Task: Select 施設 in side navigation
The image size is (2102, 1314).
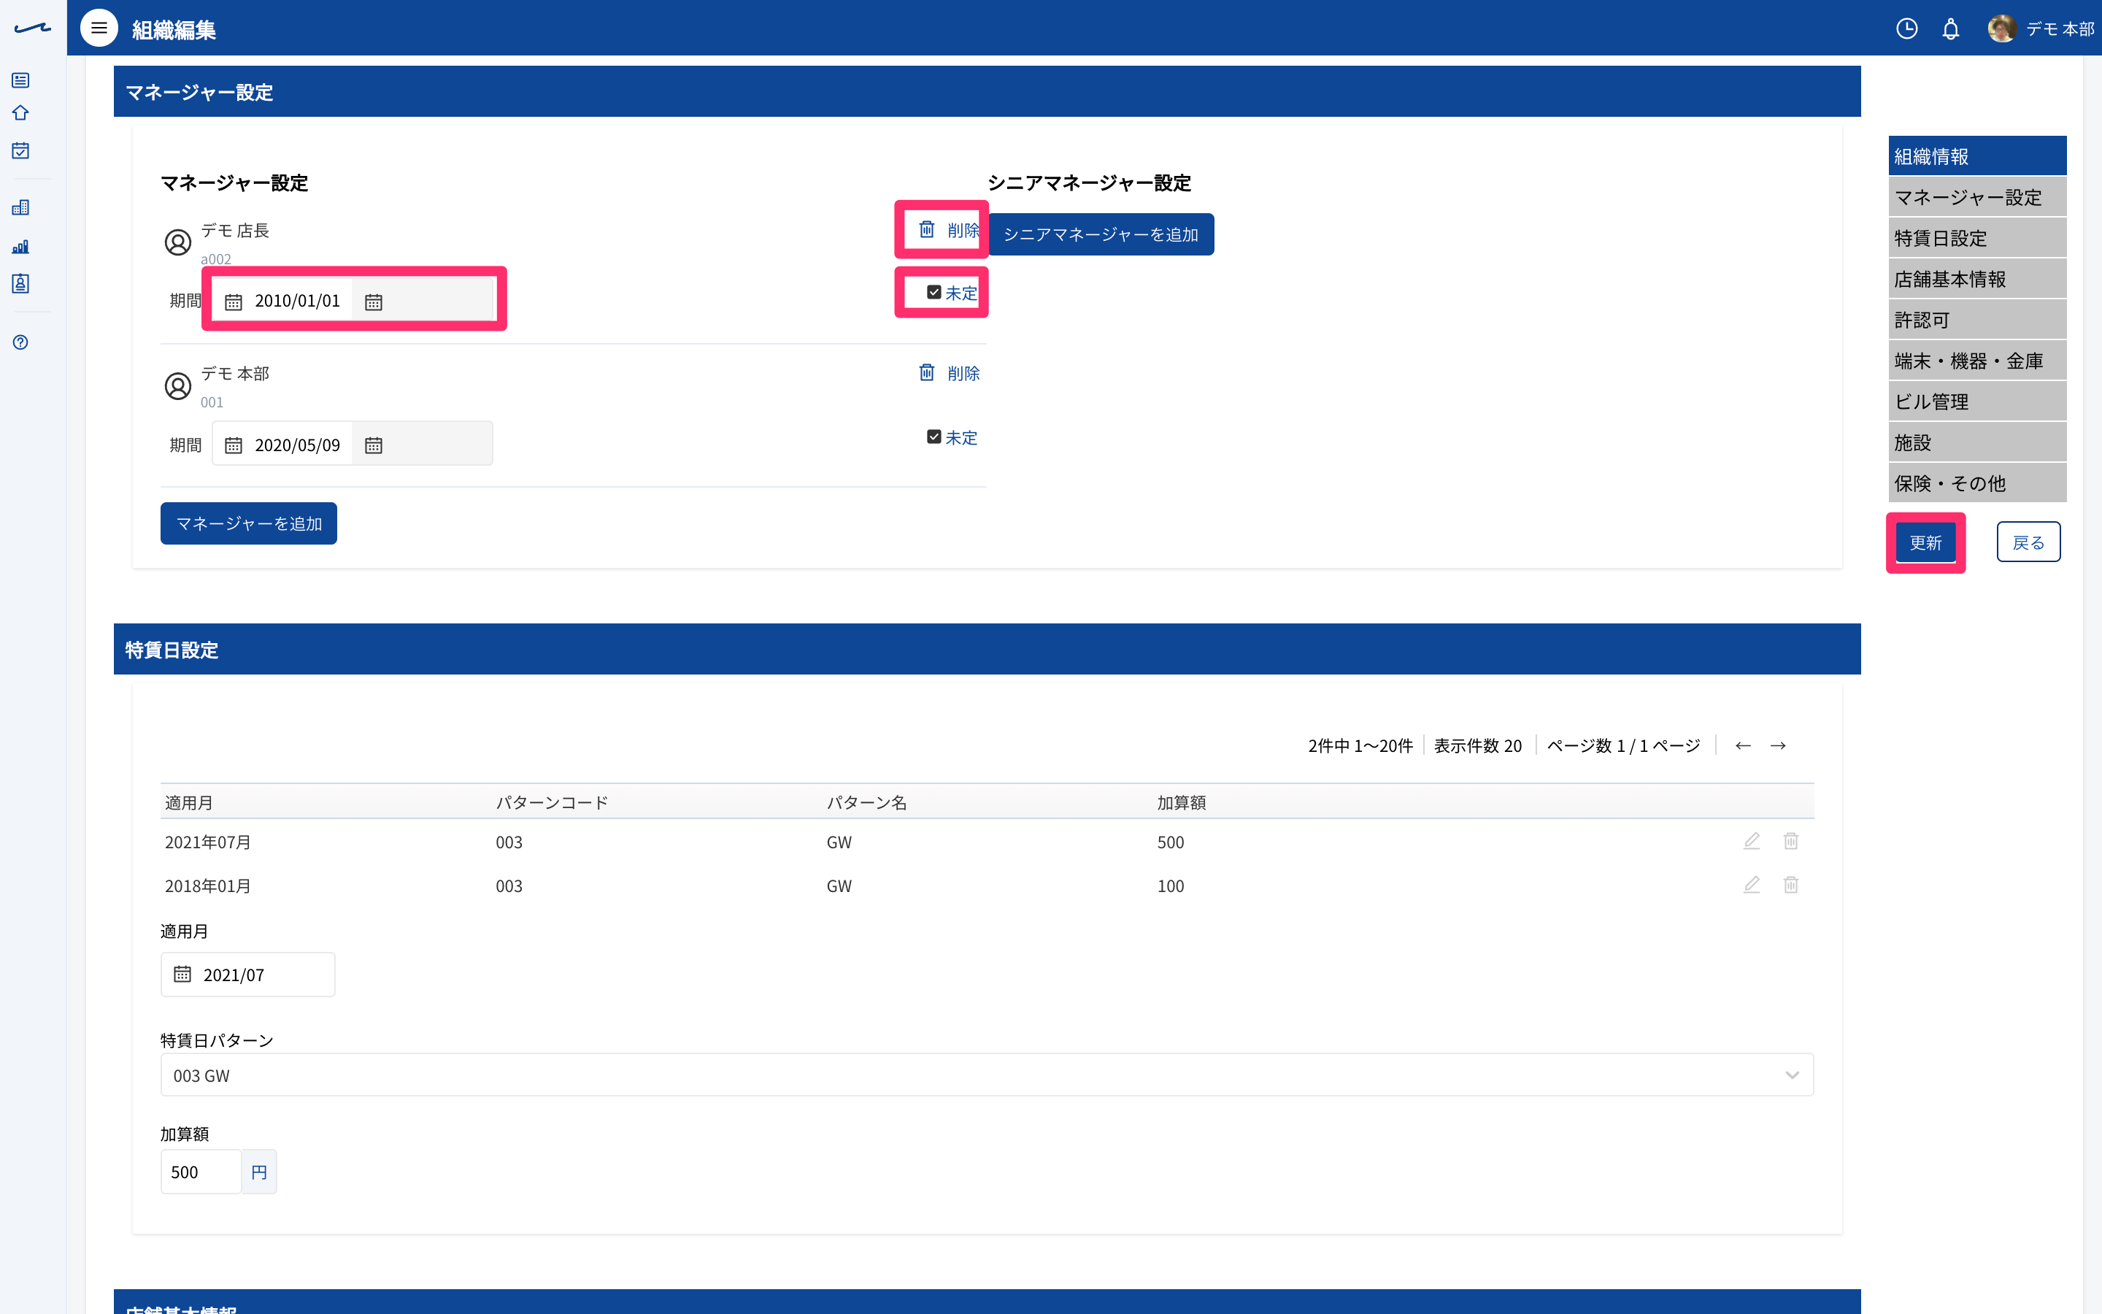Action: (x=1977, y=442)
